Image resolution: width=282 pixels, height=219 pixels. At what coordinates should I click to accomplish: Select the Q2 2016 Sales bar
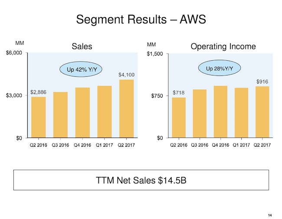[x=38, y=117]
